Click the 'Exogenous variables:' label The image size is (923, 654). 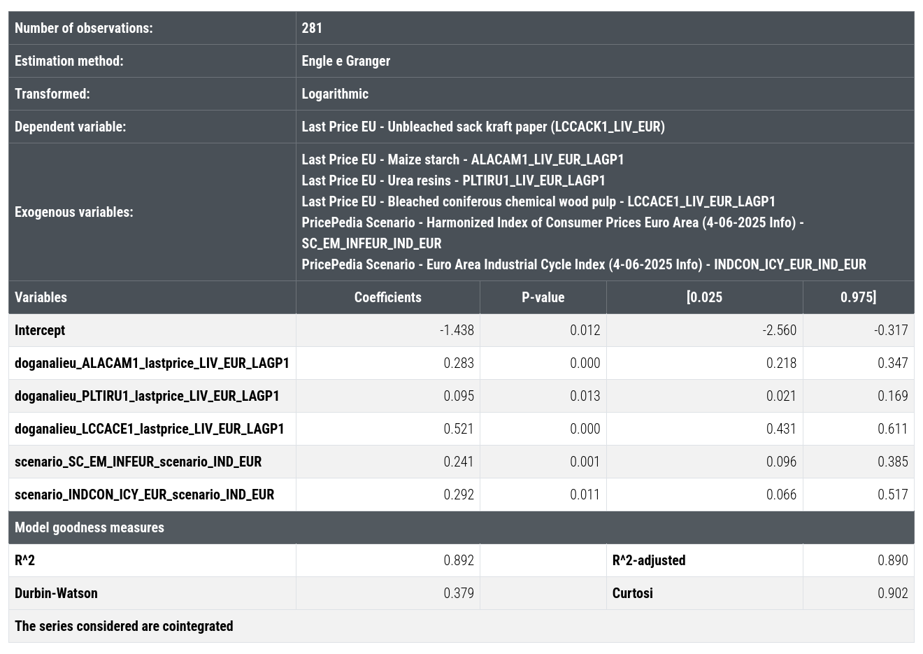[73, 212]
